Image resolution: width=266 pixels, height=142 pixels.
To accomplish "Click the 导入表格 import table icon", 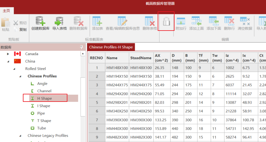I will tap(59, 22).
